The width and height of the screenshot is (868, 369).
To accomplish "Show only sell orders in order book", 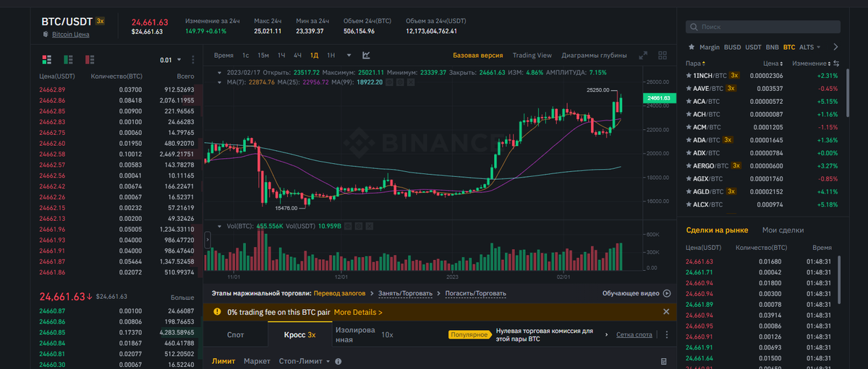I will point(90,59).
